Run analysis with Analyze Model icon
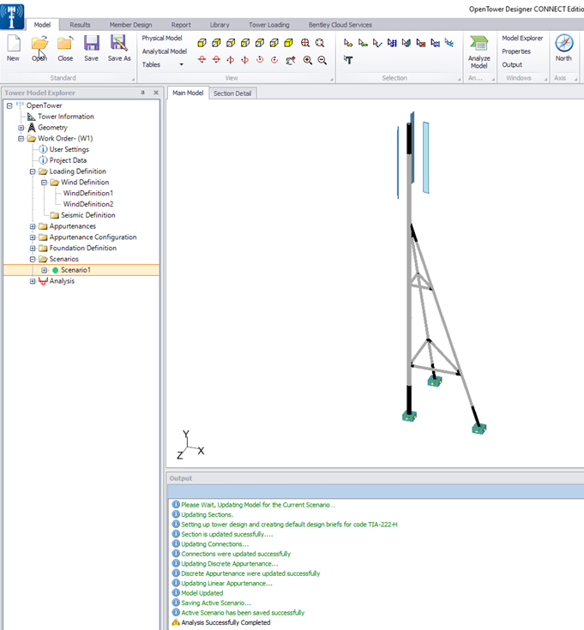 pos(479,45)
